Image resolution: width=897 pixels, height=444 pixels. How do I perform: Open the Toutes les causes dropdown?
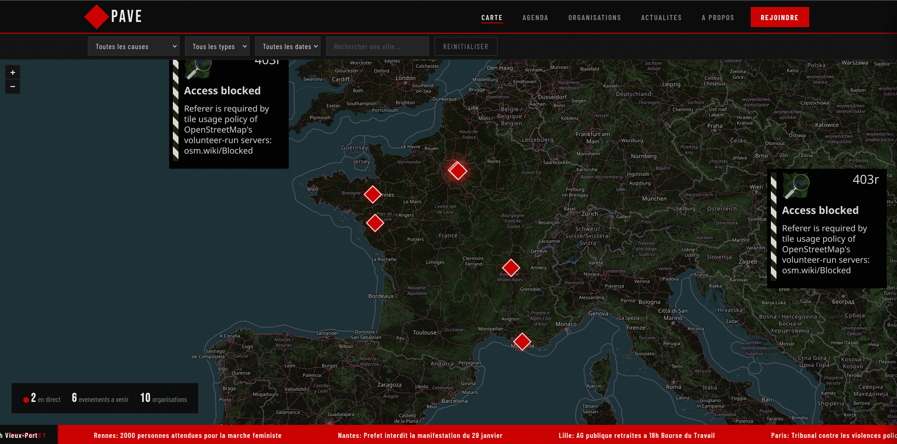[134, 46]
